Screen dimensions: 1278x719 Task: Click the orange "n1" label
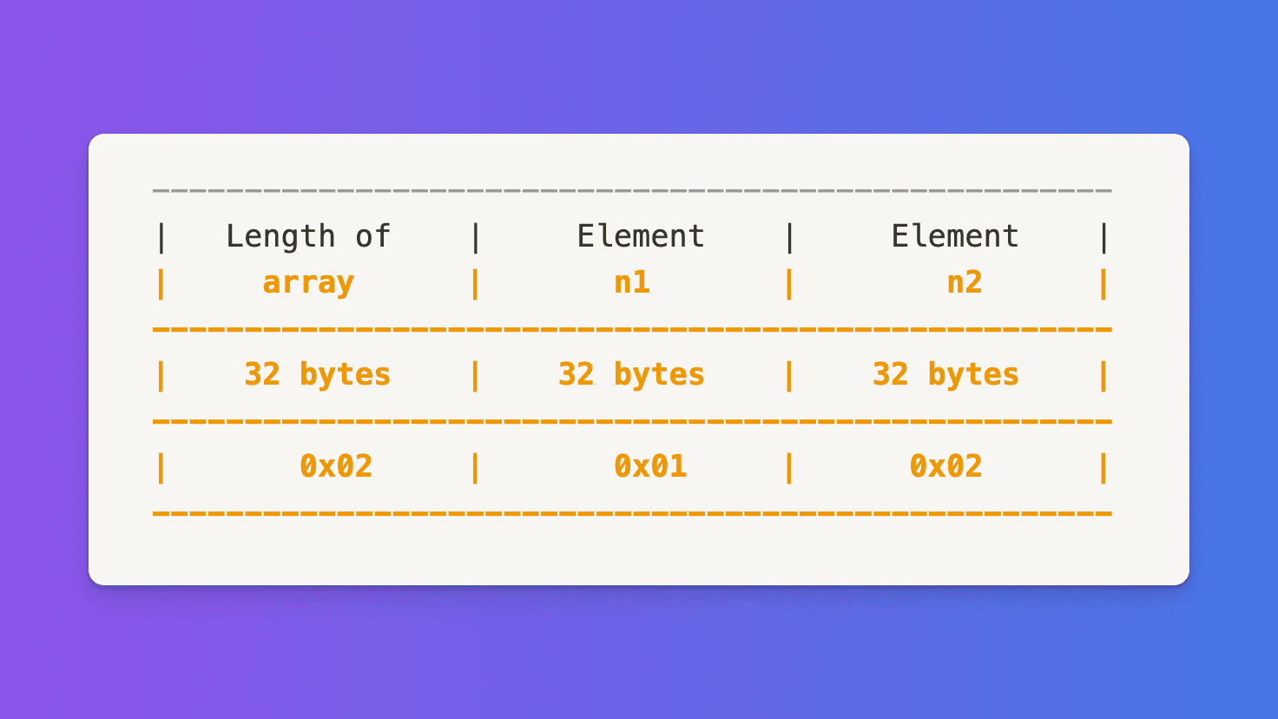[632, 283]
